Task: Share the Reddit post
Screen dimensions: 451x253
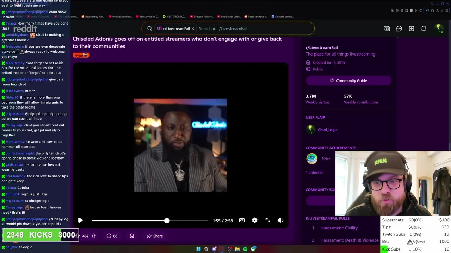Action: click(x=154, y=236)
